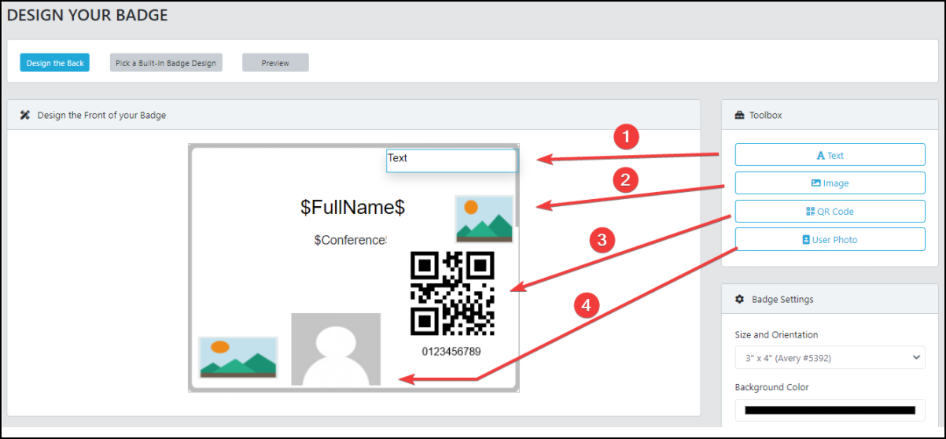Click the Size and Orientation label

776,334
